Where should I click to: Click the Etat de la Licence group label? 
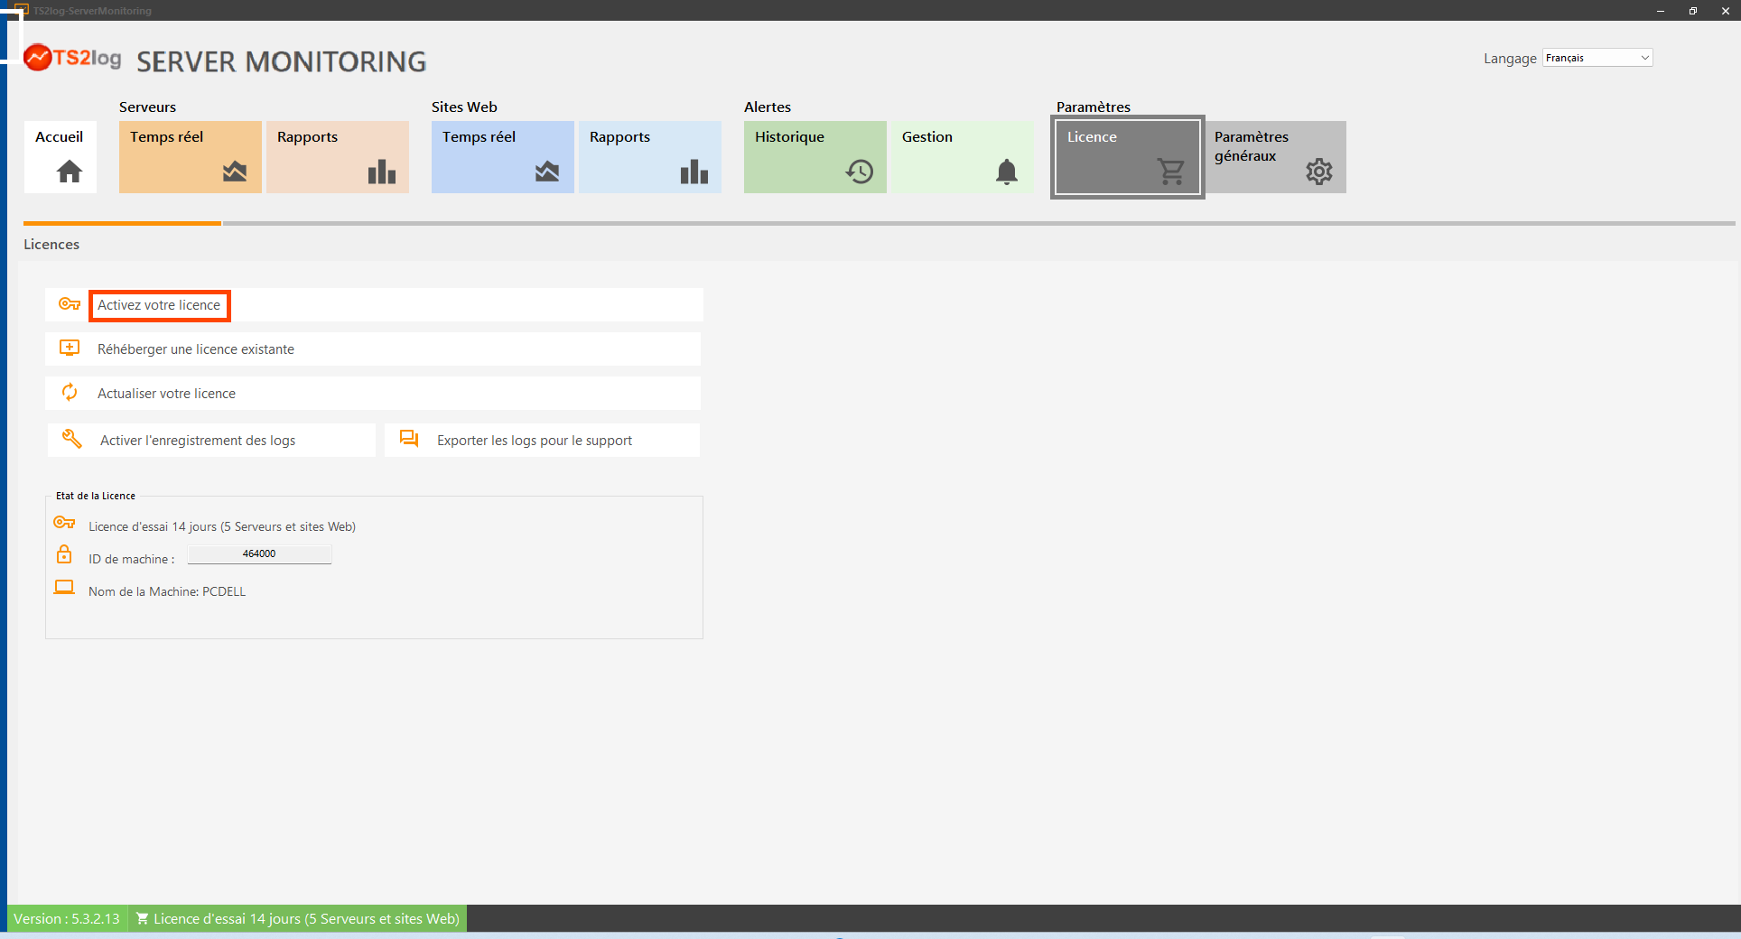pos(96,496)
